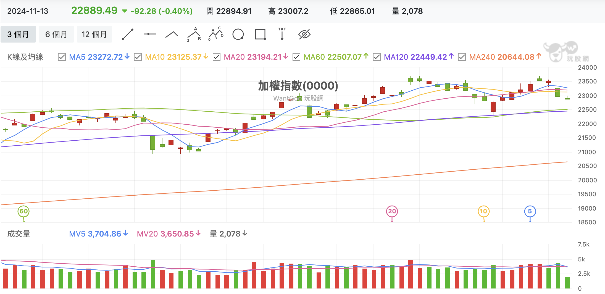Uncheck the MA5 moving average checkbox
Viewport: 605px width, 294px height.
(62, 57)
